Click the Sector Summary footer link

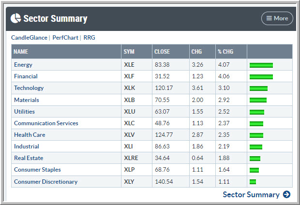click(251, 194)
